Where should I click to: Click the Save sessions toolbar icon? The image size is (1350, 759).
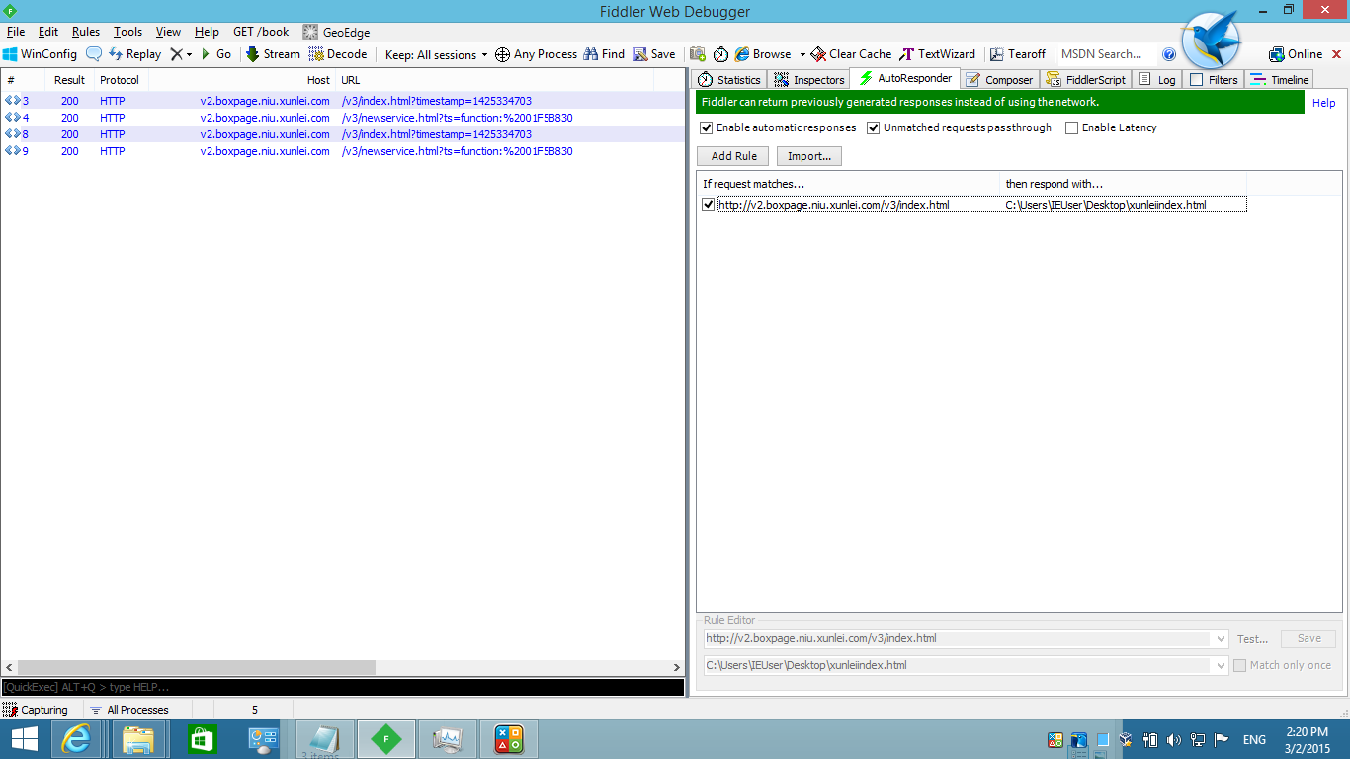coord(654,54)
